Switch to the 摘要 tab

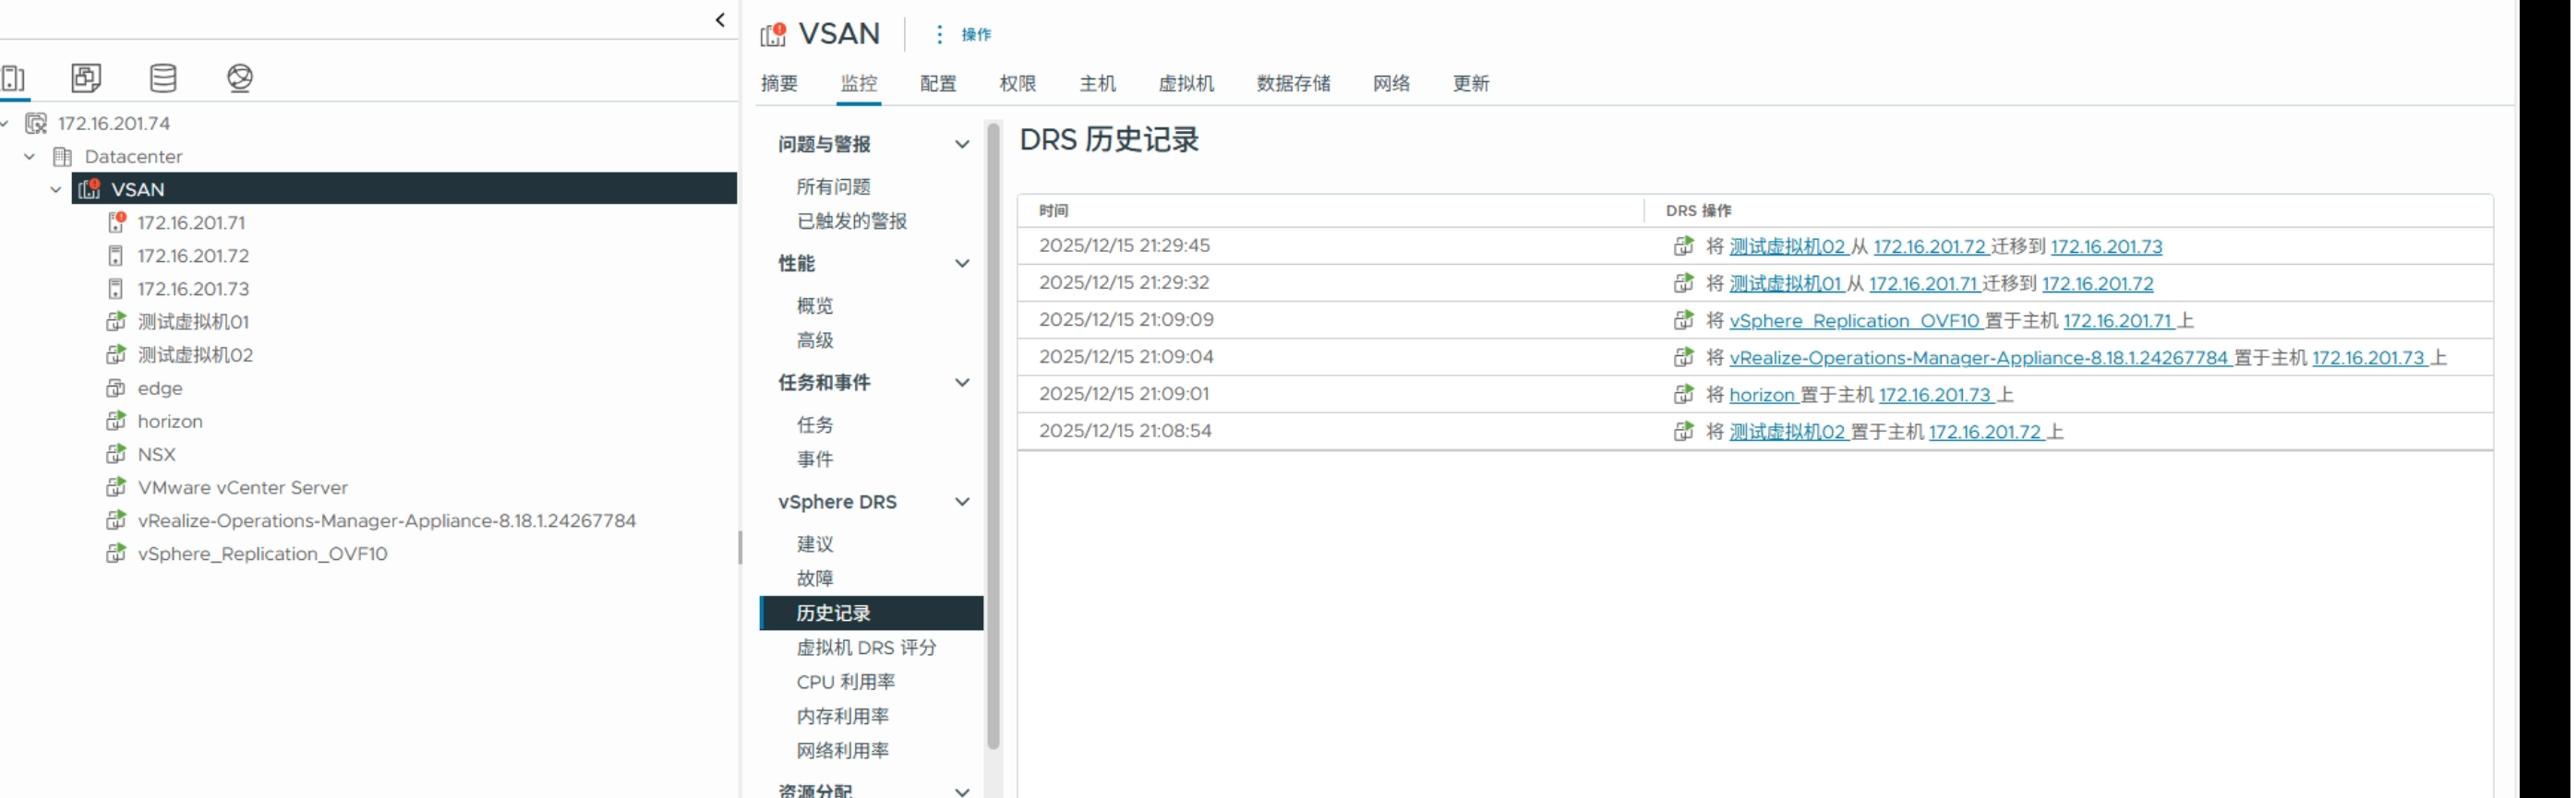pyautogui.click(x=780, y=83)
